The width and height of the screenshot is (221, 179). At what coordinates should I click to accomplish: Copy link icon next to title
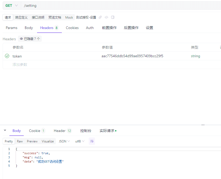point(100,17)
